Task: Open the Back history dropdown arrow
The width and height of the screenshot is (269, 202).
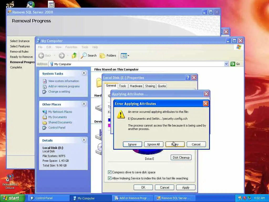Action: (55, 55)
